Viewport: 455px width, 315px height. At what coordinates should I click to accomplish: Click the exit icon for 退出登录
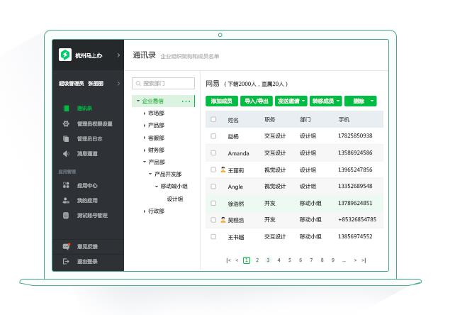(66, 262)
